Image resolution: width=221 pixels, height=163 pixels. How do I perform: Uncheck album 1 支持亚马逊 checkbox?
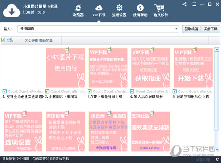click(x=4, y=91)
